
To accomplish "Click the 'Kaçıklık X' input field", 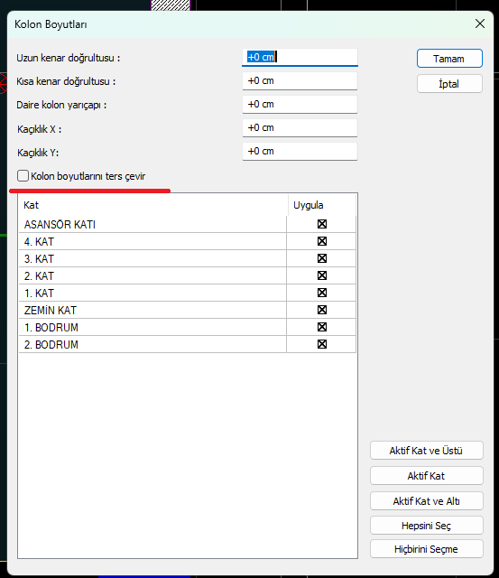I will click(300, 128).
